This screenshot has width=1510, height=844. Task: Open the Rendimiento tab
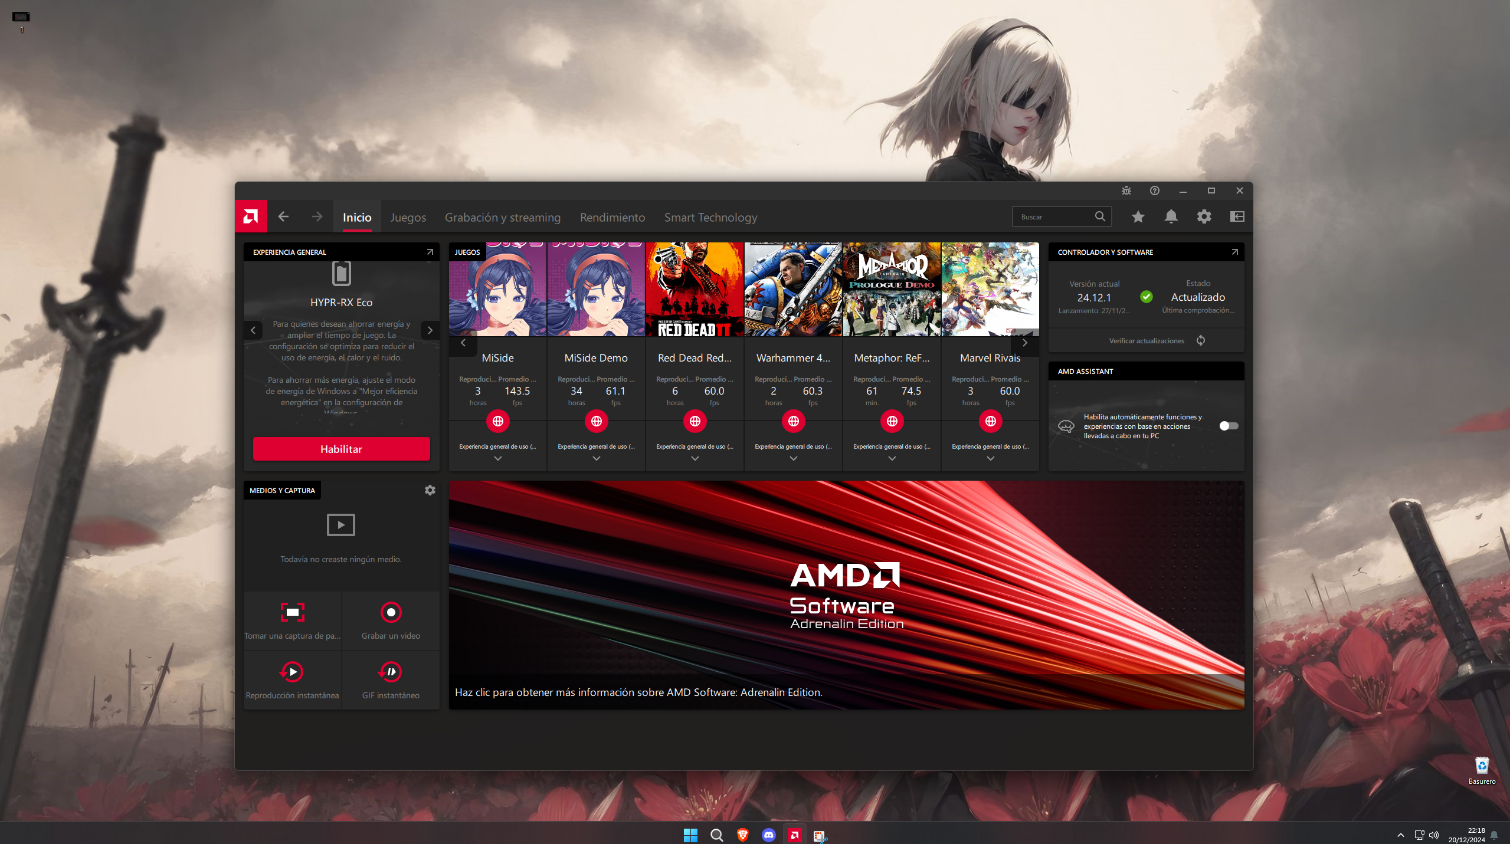click(612, 217)
